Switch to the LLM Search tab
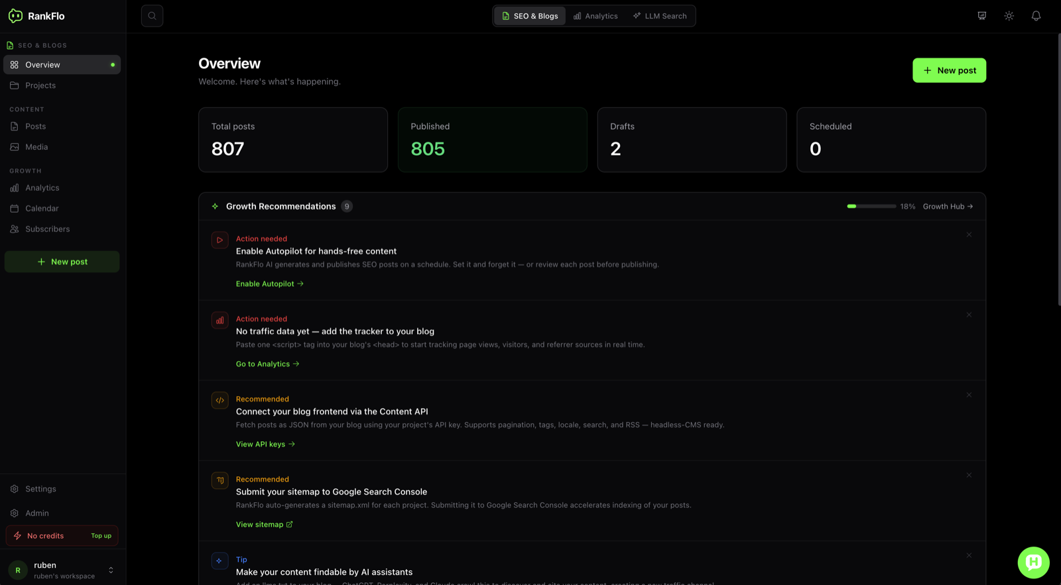The image size is (1061, 585). [659, 16]
